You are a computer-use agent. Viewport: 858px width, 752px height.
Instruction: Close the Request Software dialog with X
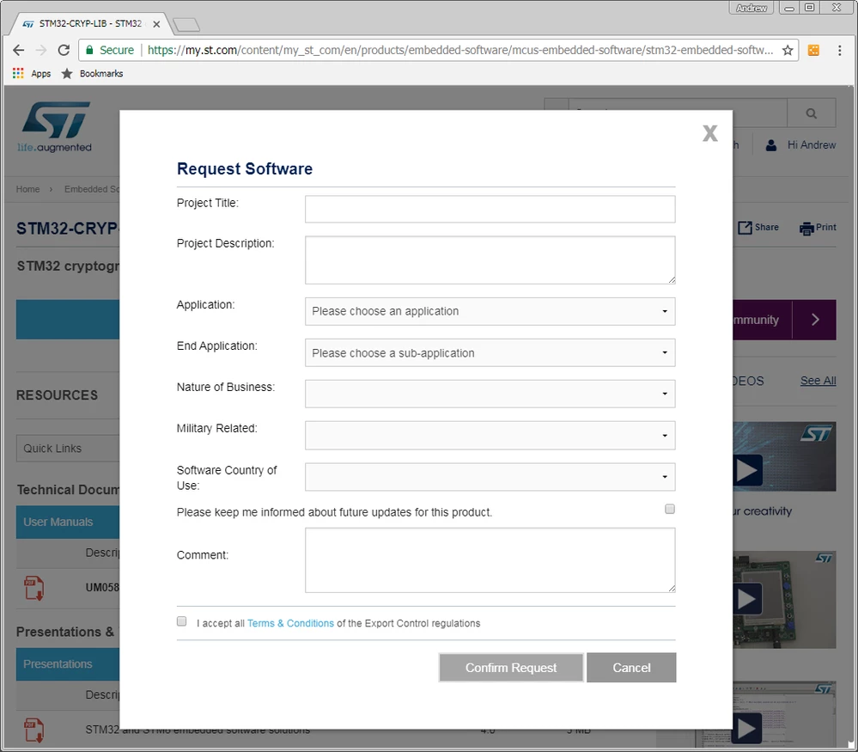pyautogui.click(x=709, y=133)
